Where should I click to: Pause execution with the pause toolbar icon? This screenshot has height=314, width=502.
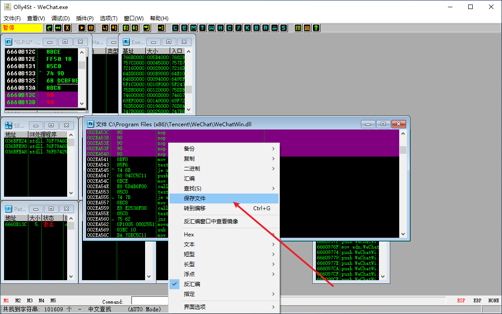(x=91, y=28)
